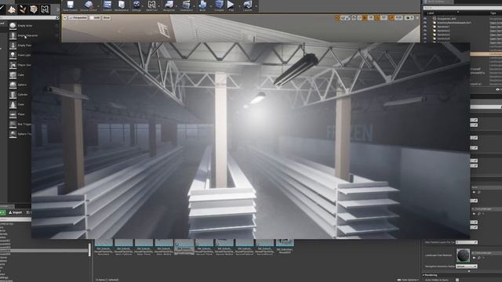Toggle the viewport rotation snapping icon

[x=378, y=18]
